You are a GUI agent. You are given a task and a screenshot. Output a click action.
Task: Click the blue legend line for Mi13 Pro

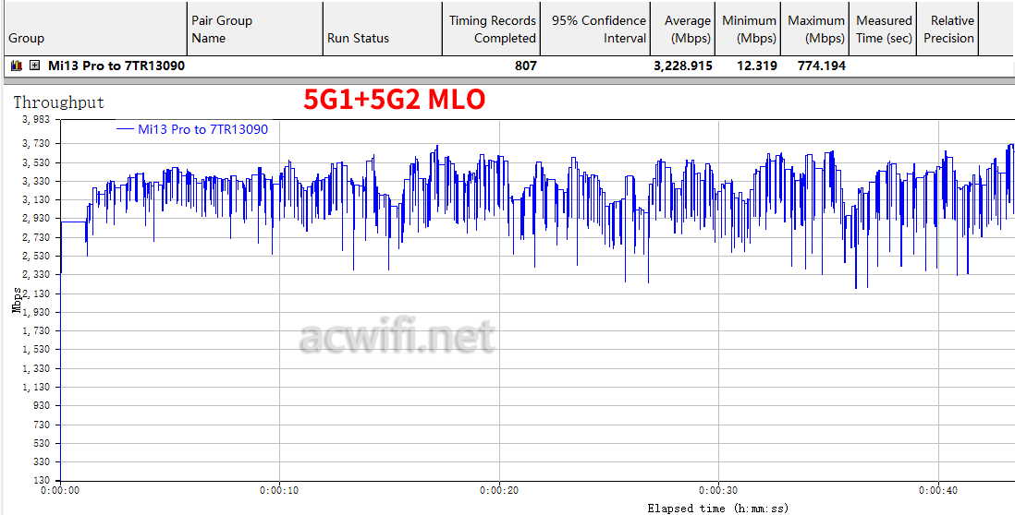125,130
